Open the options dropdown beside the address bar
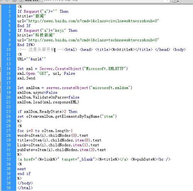Image resolution: width=193 pixels, height=191 pixels. pyautogui.click(x=176, y=1)
